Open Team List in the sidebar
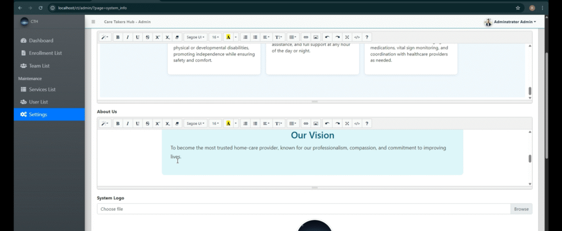This screenshot has height=231, width=562. (49, 66)
